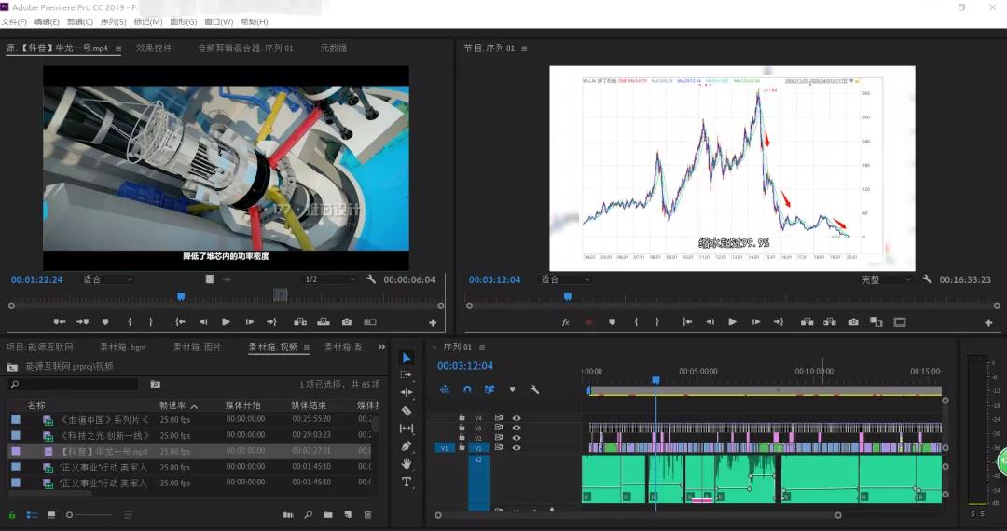Select the Razor tool

coord(407,411)
